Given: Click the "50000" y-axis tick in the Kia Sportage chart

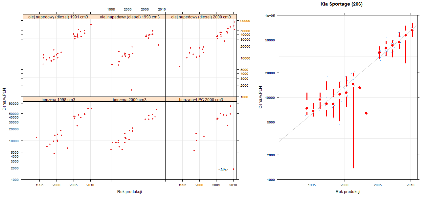Looking at the screenshot, I should pos(270,40).
